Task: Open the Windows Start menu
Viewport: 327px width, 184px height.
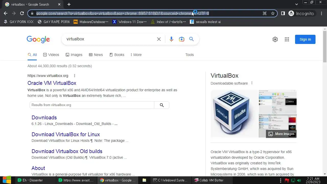Action: tap(7, 180)
